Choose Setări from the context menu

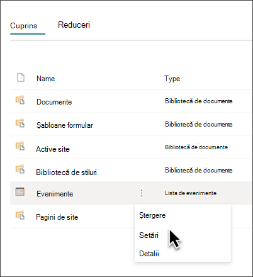click(x=149, y=235)
